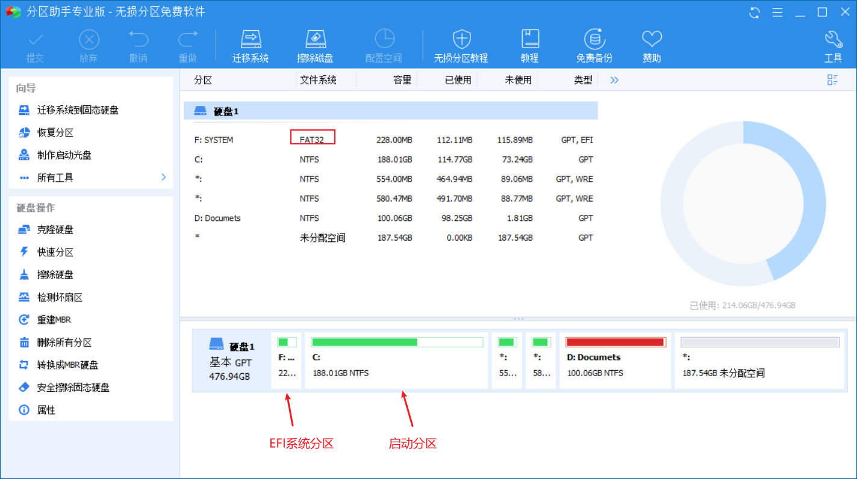The height and width of the screenshot is (479, 857).
Task: Click 安全擦除固态硬盘 option
Action: (73, 388)
